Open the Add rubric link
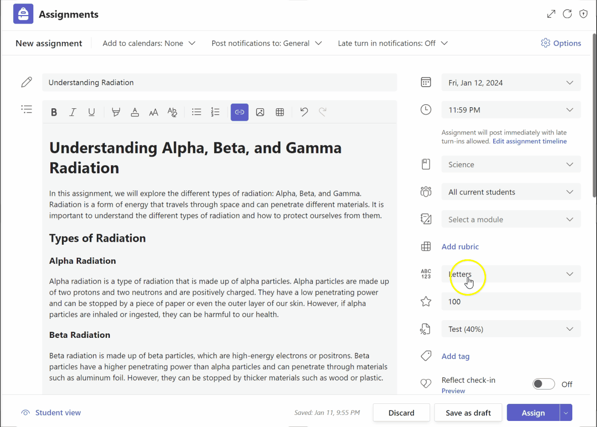This screenshot has height=427, width=597. [x=460, y=246]
